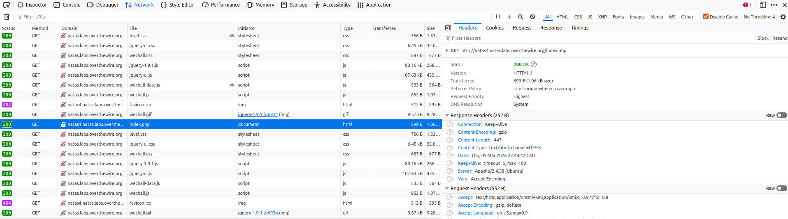Screen dimensions: 788x219
Task: Click the plus icon in network toolbar
Action: 509,17
